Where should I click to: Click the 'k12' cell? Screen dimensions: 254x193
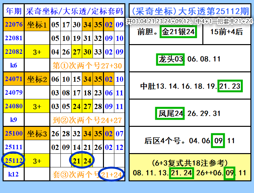(14, 174)
